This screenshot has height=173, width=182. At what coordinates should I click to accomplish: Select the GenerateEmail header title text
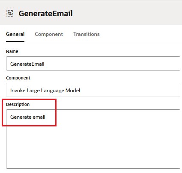click(45, 14)
